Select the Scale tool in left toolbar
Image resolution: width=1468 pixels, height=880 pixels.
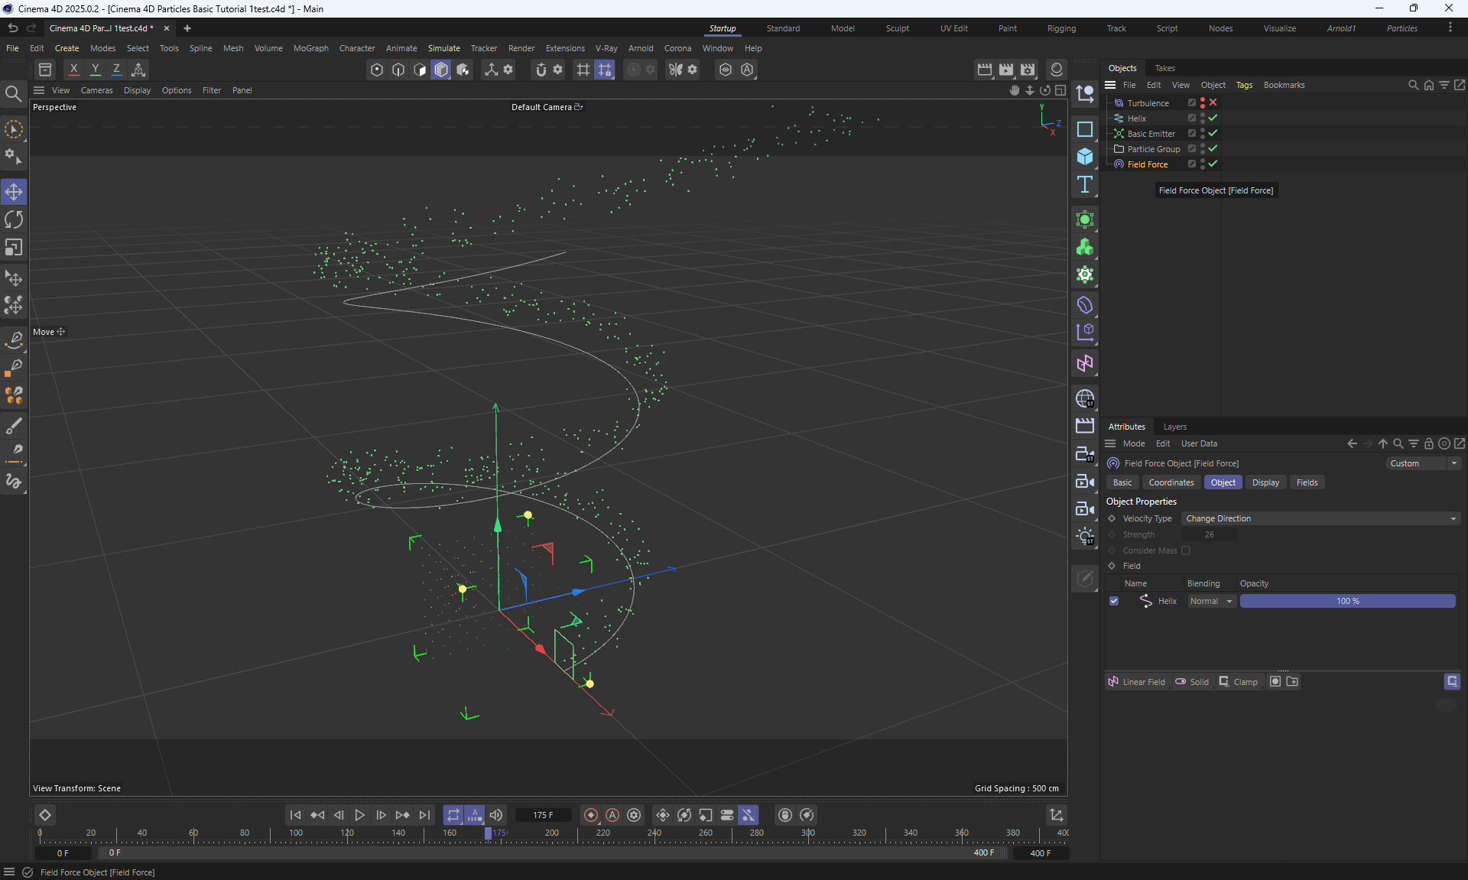coord(14,248)
